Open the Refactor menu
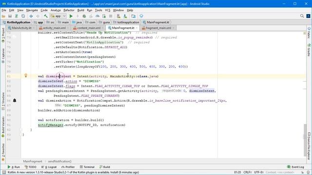 (69, 10)
